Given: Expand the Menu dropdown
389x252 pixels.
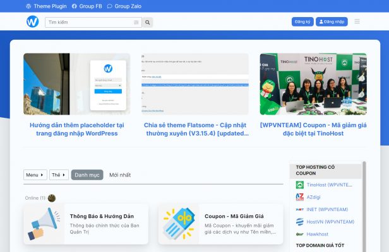Looking at the screenshot, I should (x=35, y=175).
